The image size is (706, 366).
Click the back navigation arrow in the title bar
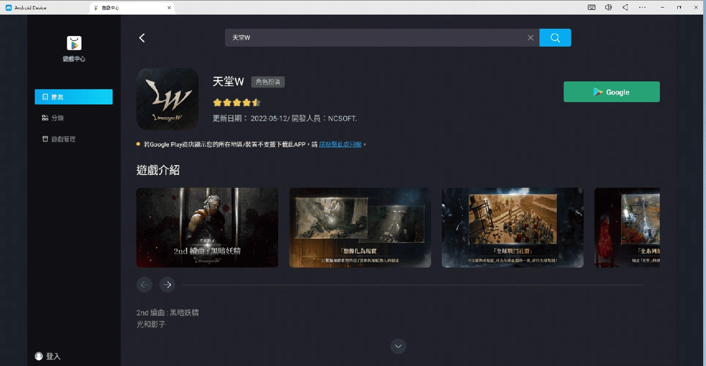pos(625,7)
